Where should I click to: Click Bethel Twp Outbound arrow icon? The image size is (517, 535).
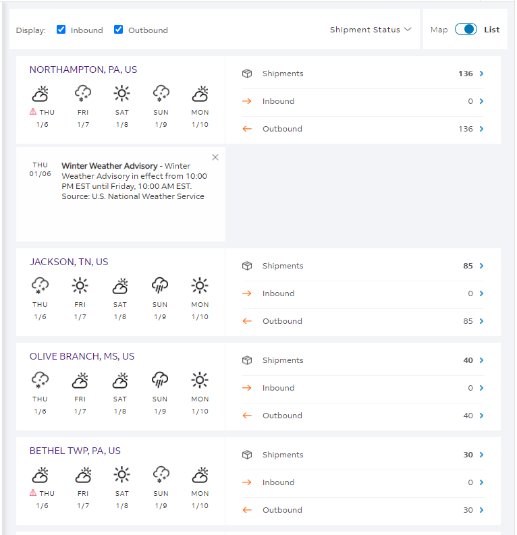[x=247, y=510]
